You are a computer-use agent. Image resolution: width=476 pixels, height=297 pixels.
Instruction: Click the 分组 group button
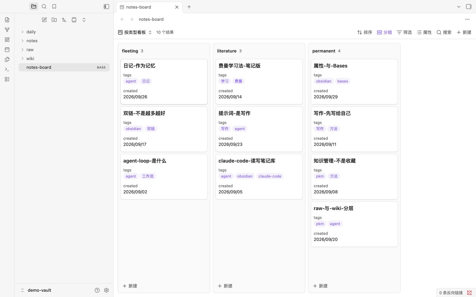pyautogui.click(x=384, y=32)
